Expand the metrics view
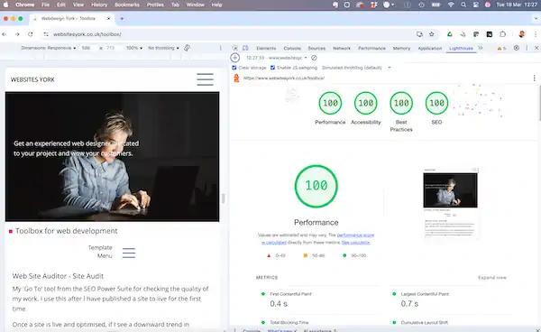Viewport: 541px width, 332px height. 492,278
